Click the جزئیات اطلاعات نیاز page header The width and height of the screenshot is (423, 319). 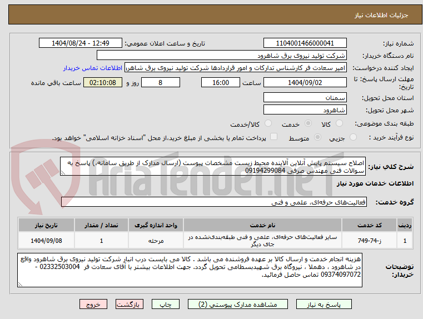381,15
